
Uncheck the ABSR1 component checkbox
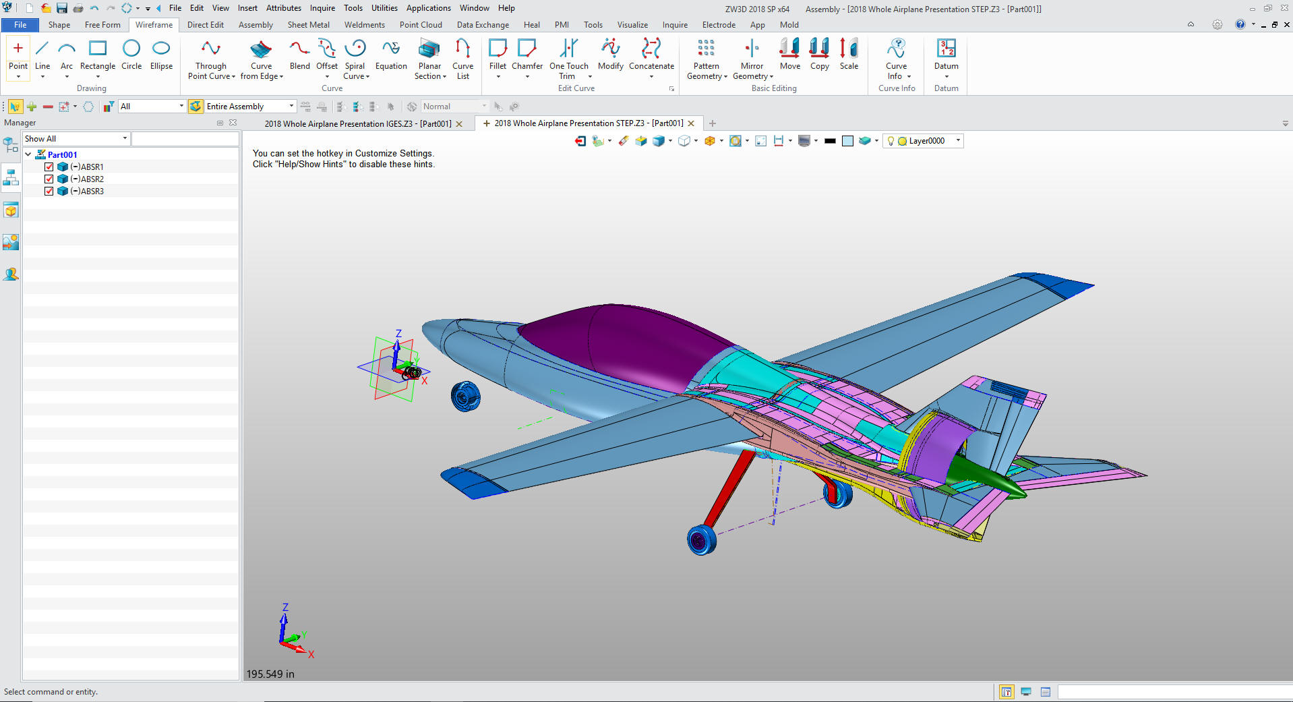pos(49,167)
